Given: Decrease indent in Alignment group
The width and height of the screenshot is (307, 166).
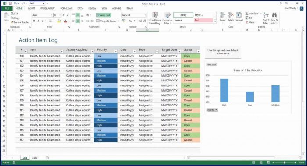Looking at the screenshot, I should pos(88,21).
